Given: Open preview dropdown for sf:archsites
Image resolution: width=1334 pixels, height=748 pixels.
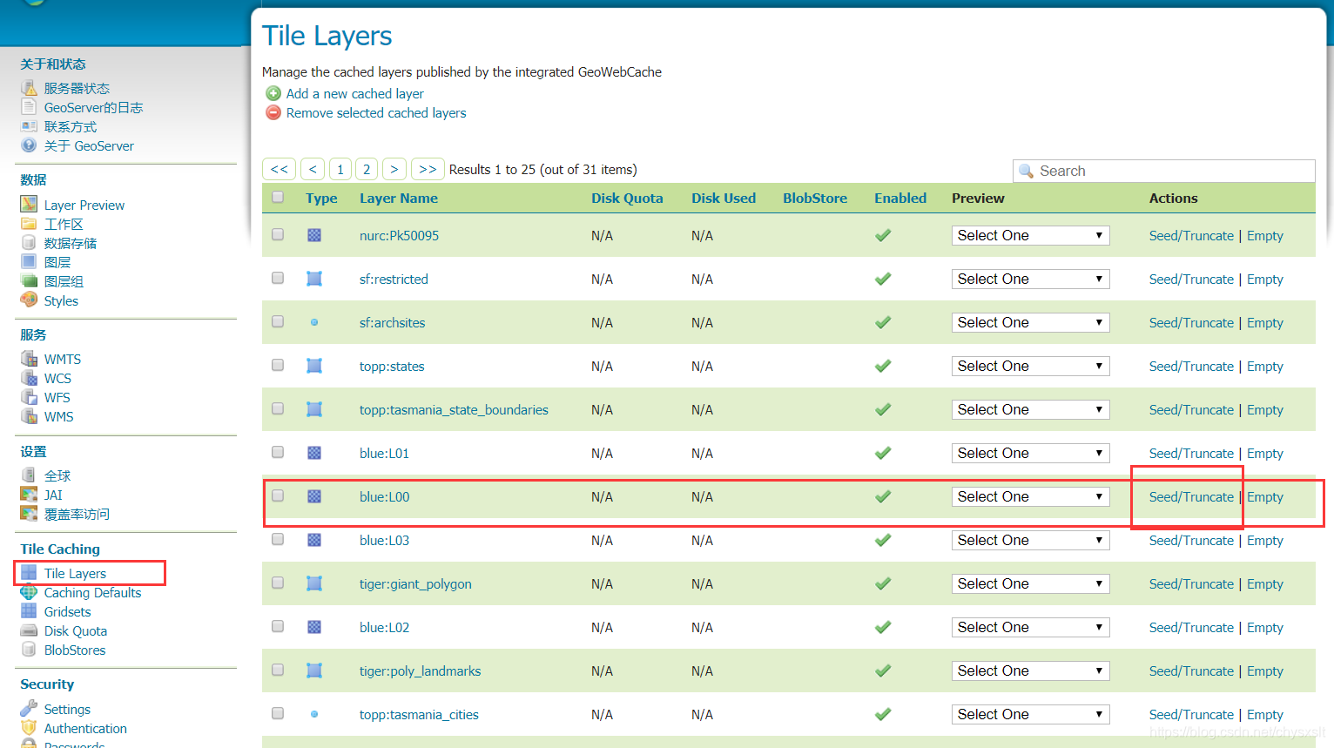Looking at the screenshot, I should click(1030, 322).
